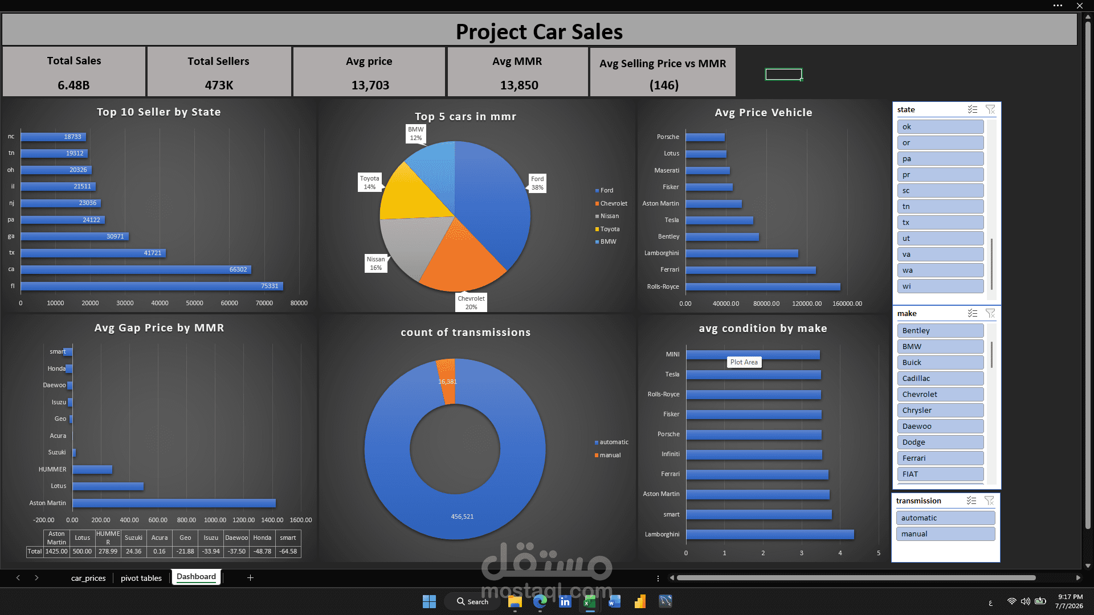Filter transmission slicer by manual
The image size is (1094, 615).
pos(945,534)
